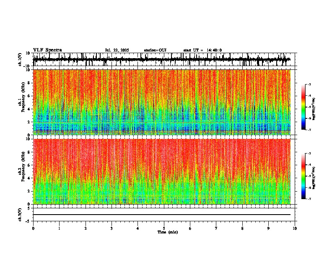The height and width of the screenshot is (256, 332).
Task: Click the ch.2 spectrogram 8 kHz tick label
Action: tap(29, 152)
